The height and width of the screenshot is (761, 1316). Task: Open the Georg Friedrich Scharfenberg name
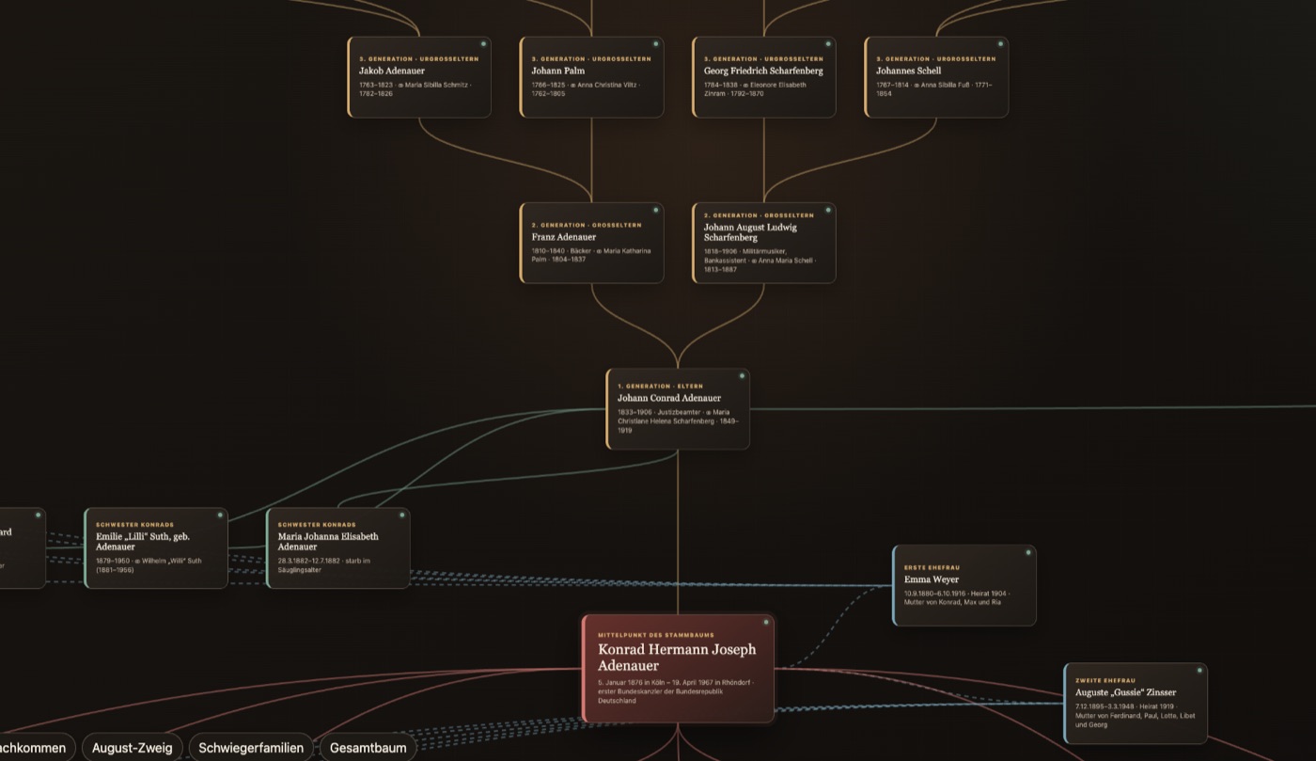pyautogui.click(x=763, y=71)
